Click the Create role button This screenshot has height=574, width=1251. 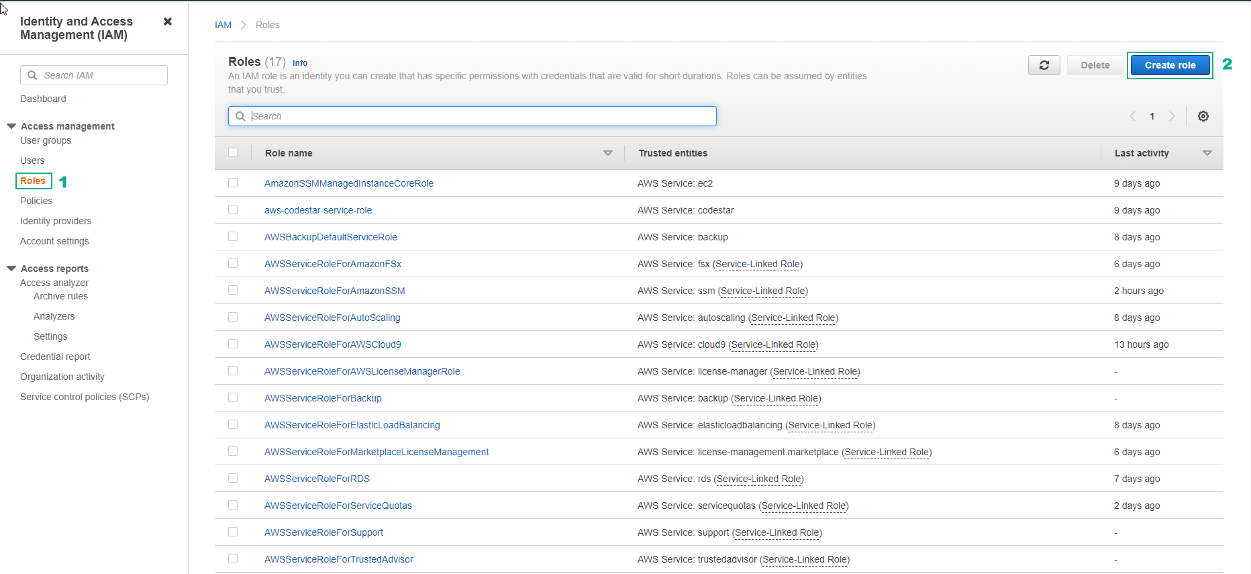[x=1170, y=65]
